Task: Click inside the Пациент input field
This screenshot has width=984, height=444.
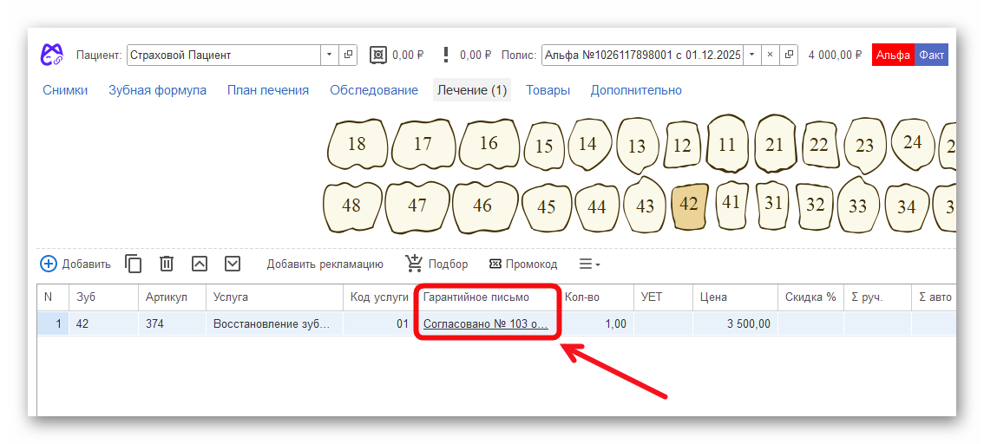Action: point(224,55)
